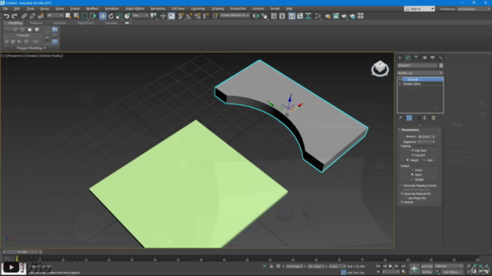Switch to the Create panel plus icon
Screen dimensions: 492x276
pos(400,58)
